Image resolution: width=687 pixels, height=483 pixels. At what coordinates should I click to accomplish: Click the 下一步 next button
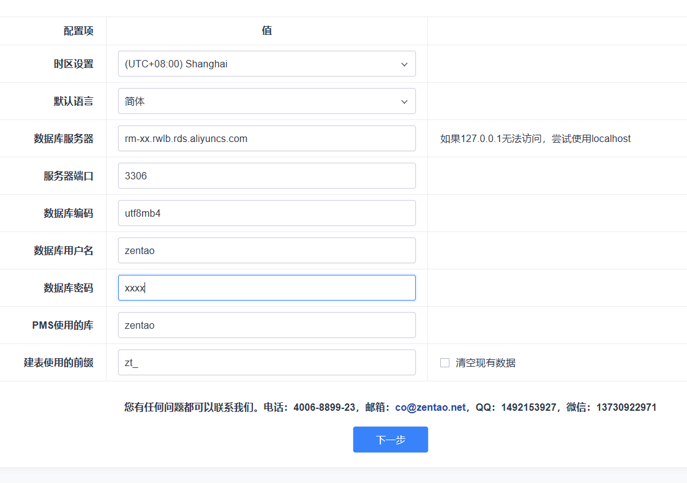(391, 440)
